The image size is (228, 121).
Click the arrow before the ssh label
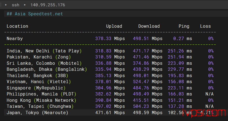(6, 5)
